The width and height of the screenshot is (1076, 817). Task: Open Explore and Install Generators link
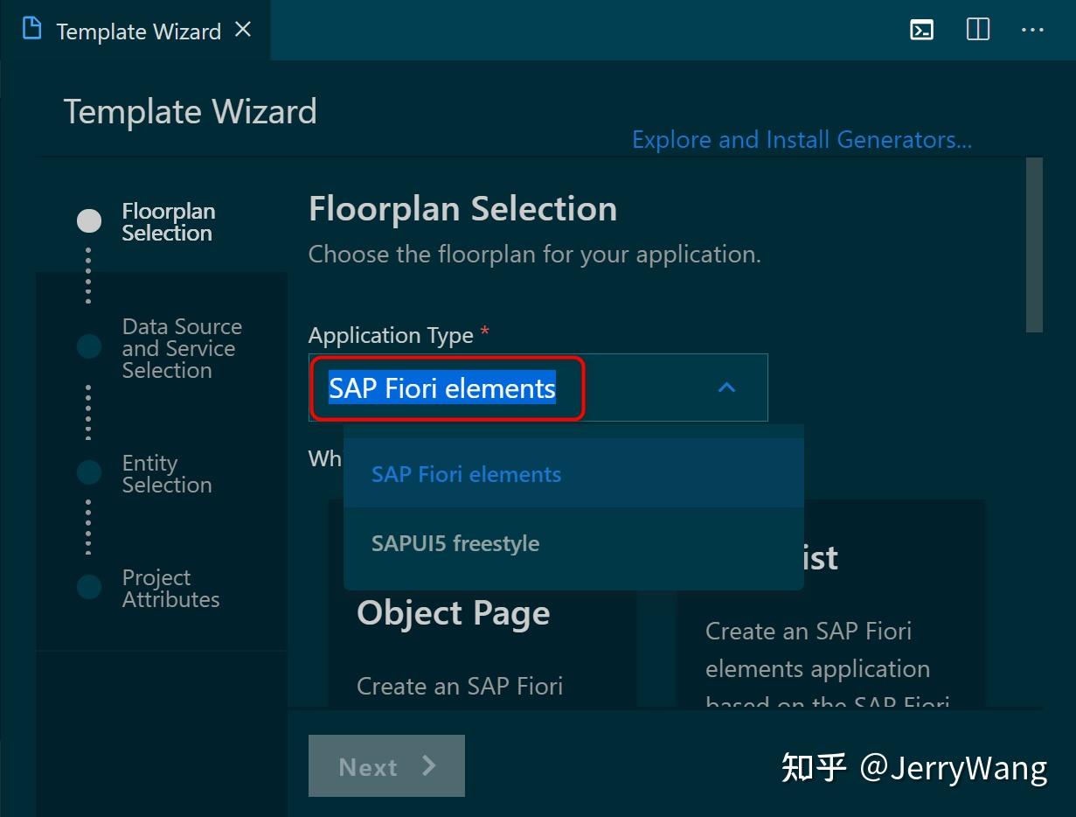[x=802, y=139]
